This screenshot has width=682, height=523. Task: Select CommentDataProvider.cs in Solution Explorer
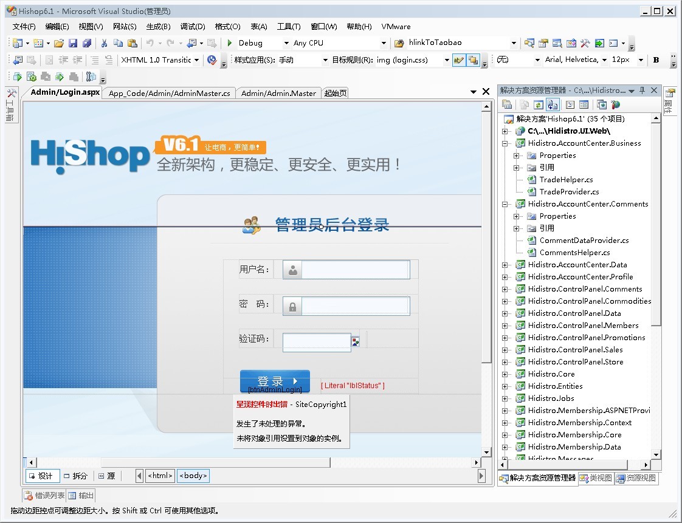pos(584,241)
